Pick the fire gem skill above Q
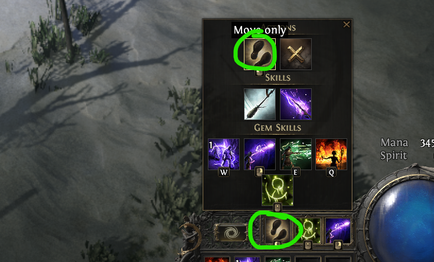 point(331,154)
